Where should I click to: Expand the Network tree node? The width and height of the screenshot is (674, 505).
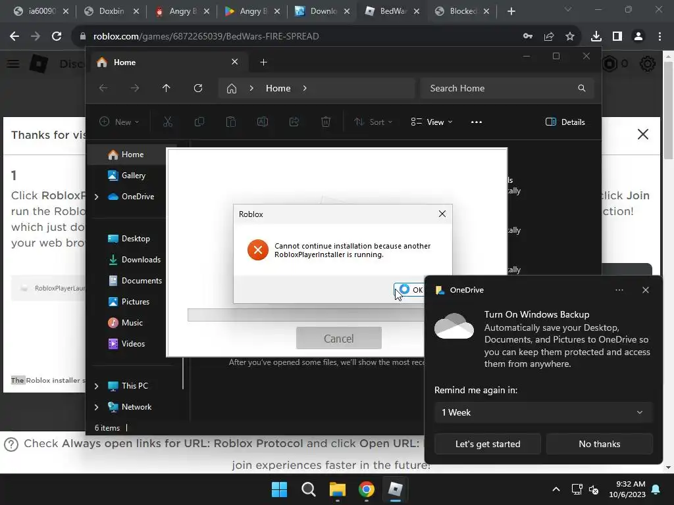(96, 406)
